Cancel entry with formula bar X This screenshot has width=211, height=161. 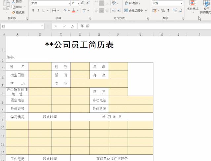[x=56, y=26]
